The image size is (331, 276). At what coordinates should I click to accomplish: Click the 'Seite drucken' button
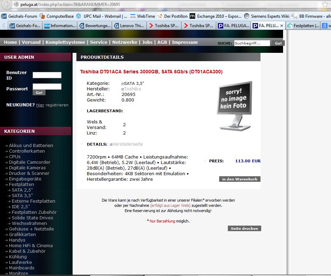pos(245,228)
